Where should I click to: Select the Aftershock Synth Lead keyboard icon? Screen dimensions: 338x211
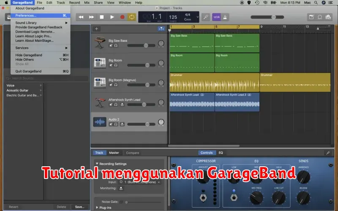pyautogui.click(x=100, y=102)
